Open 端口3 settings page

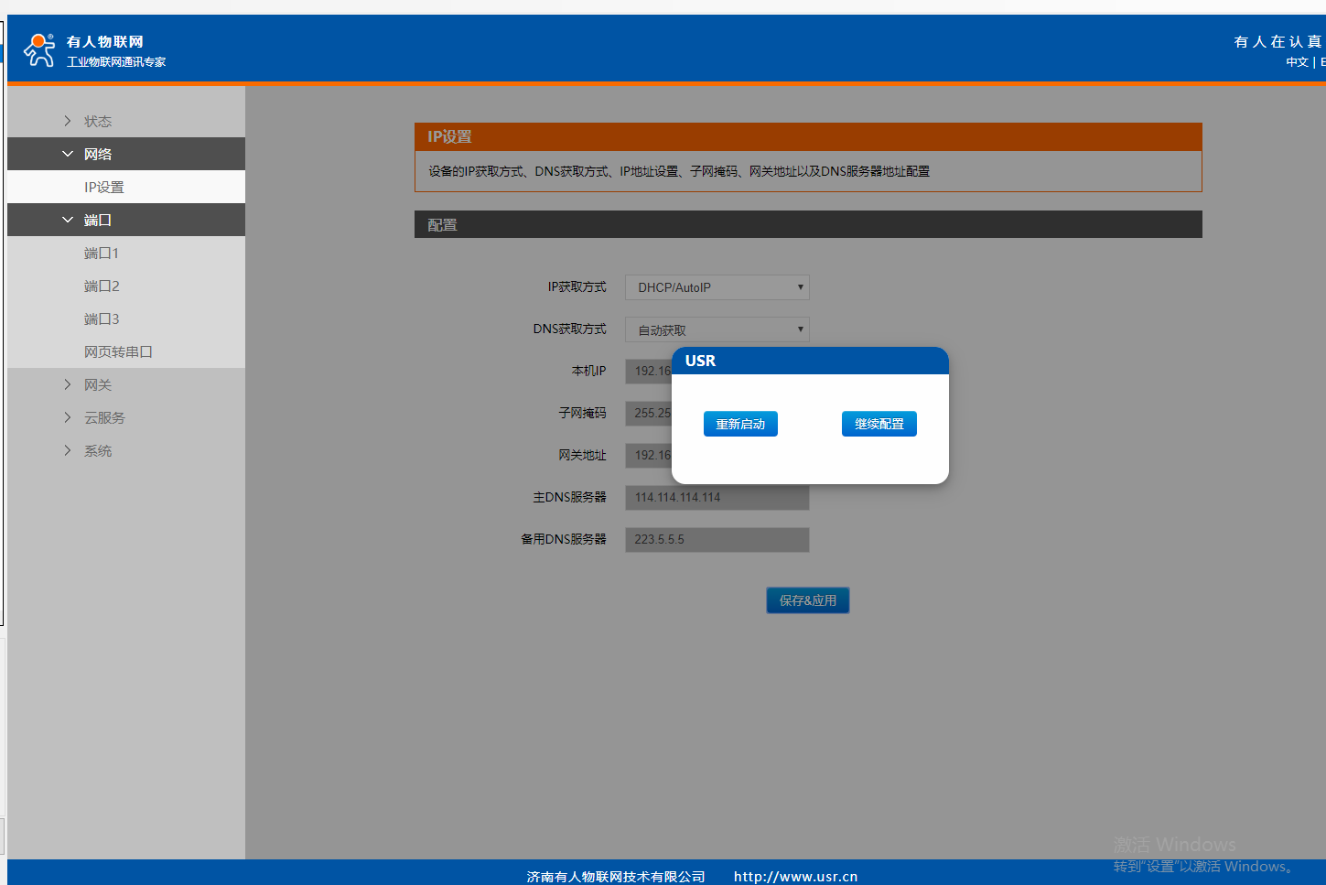pyautogui.click(x=102, y=318)
